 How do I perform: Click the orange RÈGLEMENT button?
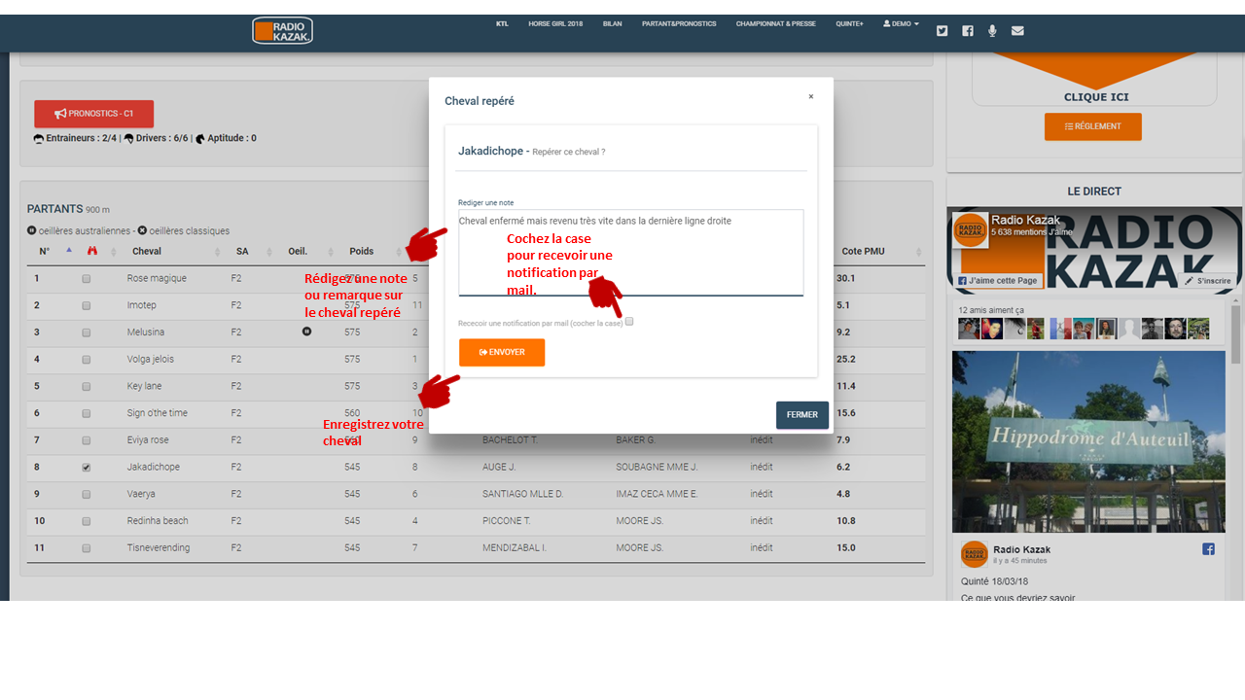pyautogui.click(x=1093, y=126)
